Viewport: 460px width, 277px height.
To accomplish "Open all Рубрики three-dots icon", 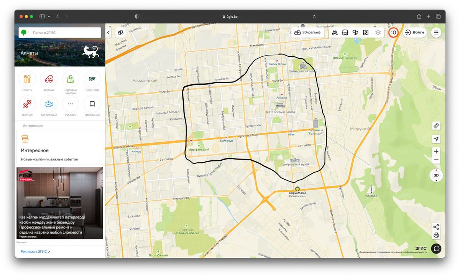I will pyautogui.click(x=71, y=104).
